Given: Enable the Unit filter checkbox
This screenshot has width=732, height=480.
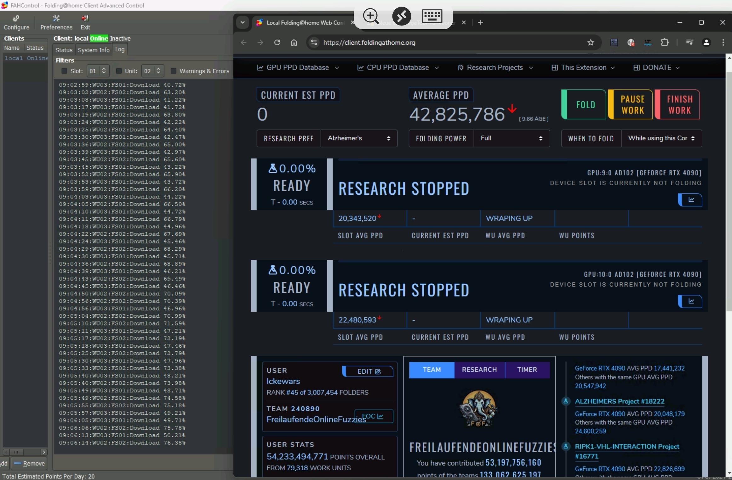Looking at the screenshot, I should click(119, 71).
